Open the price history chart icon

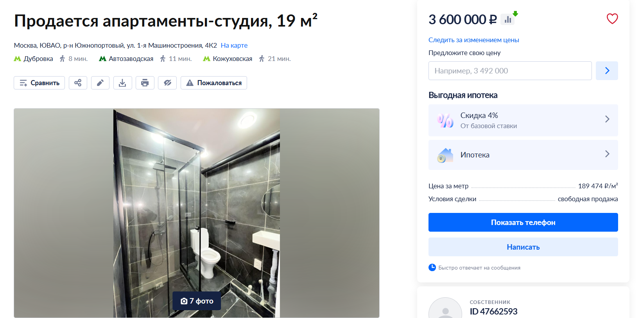click(x=508, y=19)
